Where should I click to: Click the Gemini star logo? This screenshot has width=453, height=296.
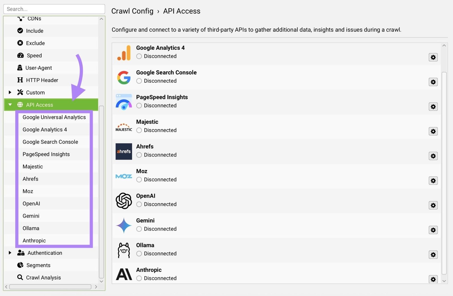(x=124, y=226)
